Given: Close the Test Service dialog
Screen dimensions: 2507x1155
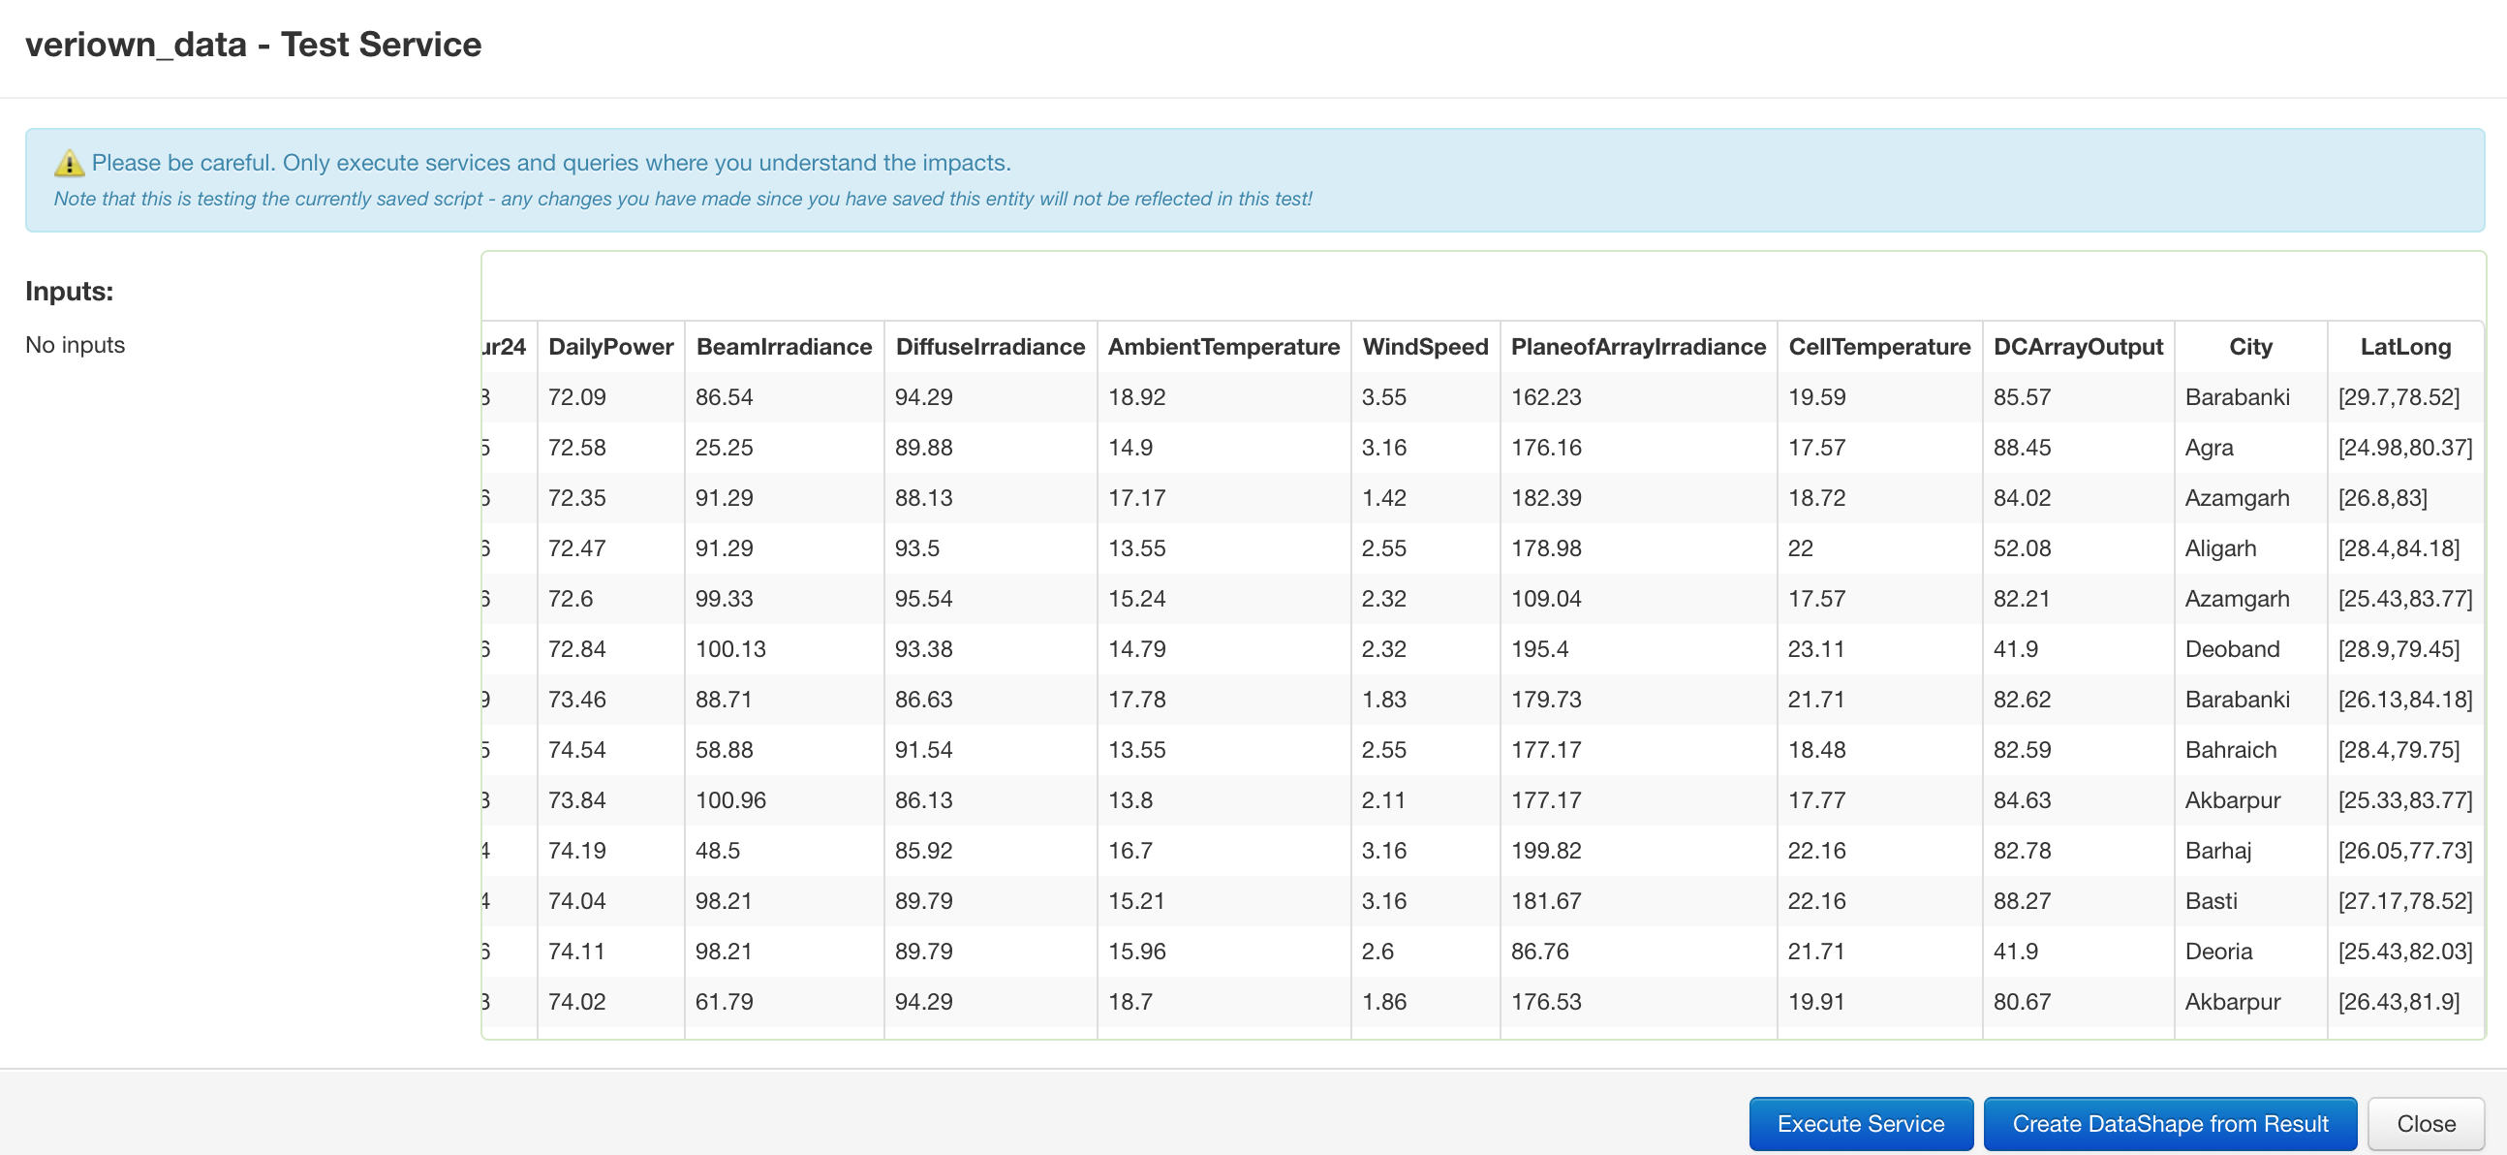Looking at the screenshot, I should click(x=2426, y=1123).
